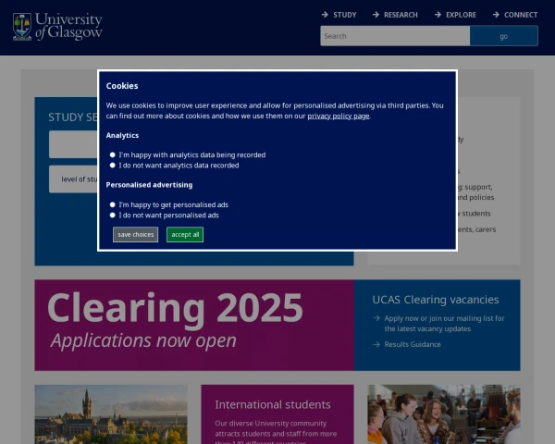Click the University of Glasgow wordmark text

(x=68, y=26)
